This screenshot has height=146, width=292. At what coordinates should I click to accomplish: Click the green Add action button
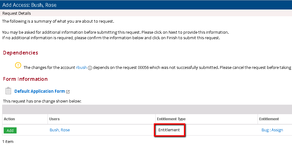[x=10, y=130]
